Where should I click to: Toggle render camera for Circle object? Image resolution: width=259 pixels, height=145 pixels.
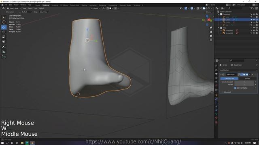[x=257, y=20]
